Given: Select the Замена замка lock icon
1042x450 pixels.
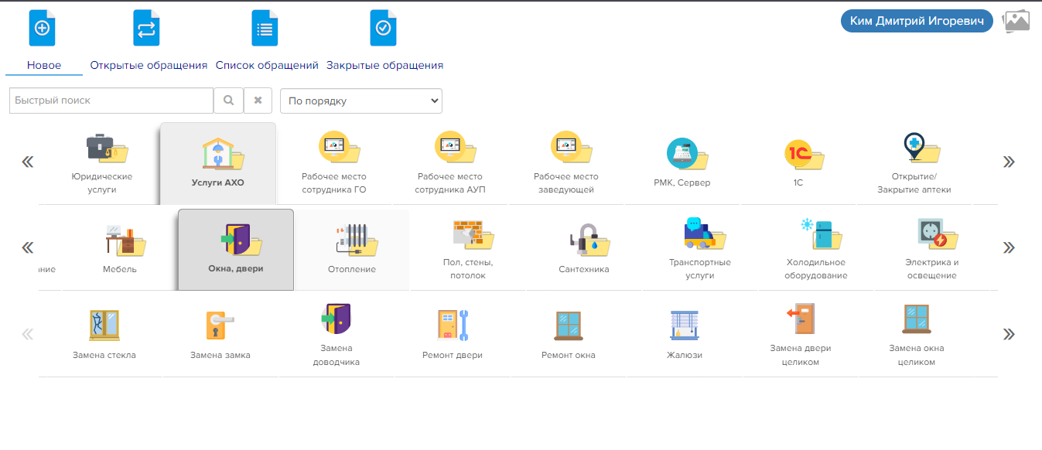Looking at the screenshot, I should coord(220,326).
